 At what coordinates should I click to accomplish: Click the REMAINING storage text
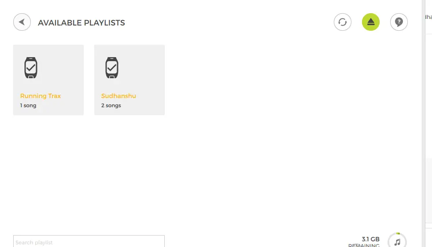pos(364,245)
